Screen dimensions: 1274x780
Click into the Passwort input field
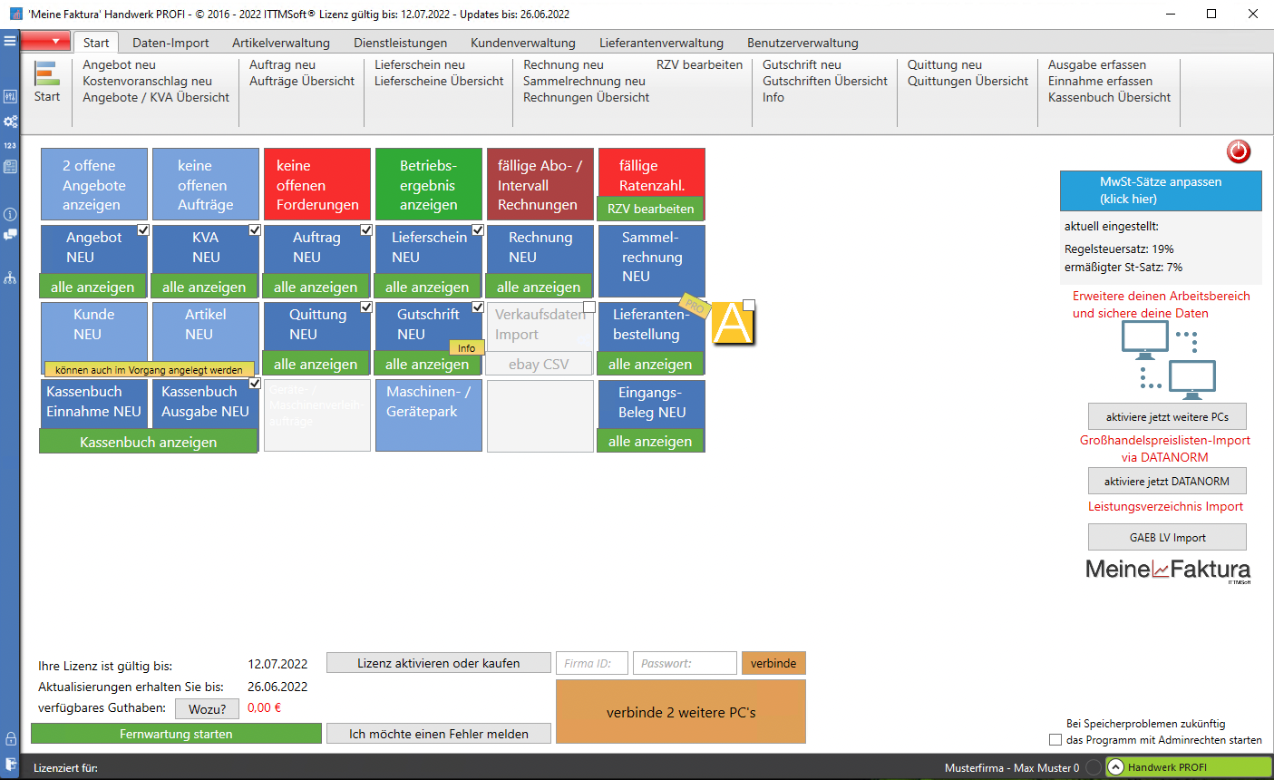click(x=685, y=663)
